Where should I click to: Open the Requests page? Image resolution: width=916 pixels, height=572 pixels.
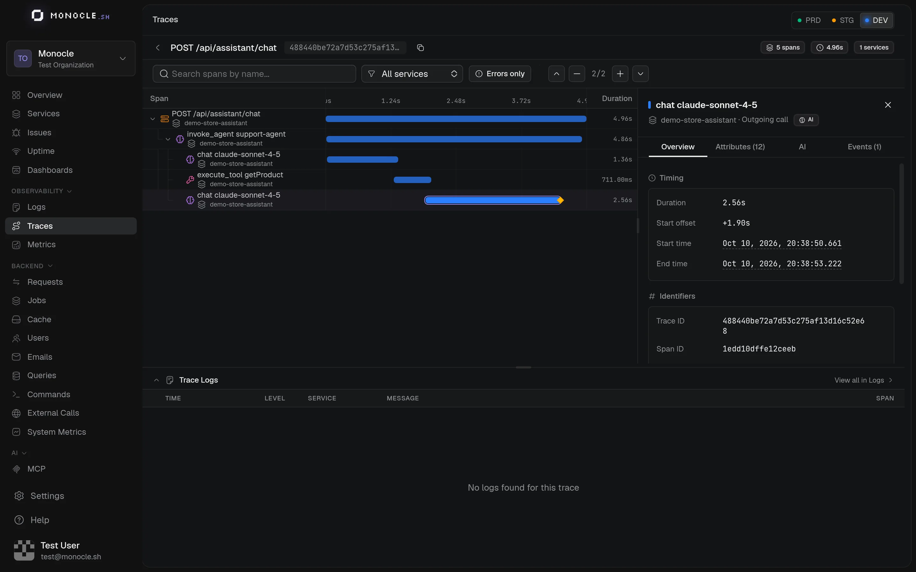[71, 282]
